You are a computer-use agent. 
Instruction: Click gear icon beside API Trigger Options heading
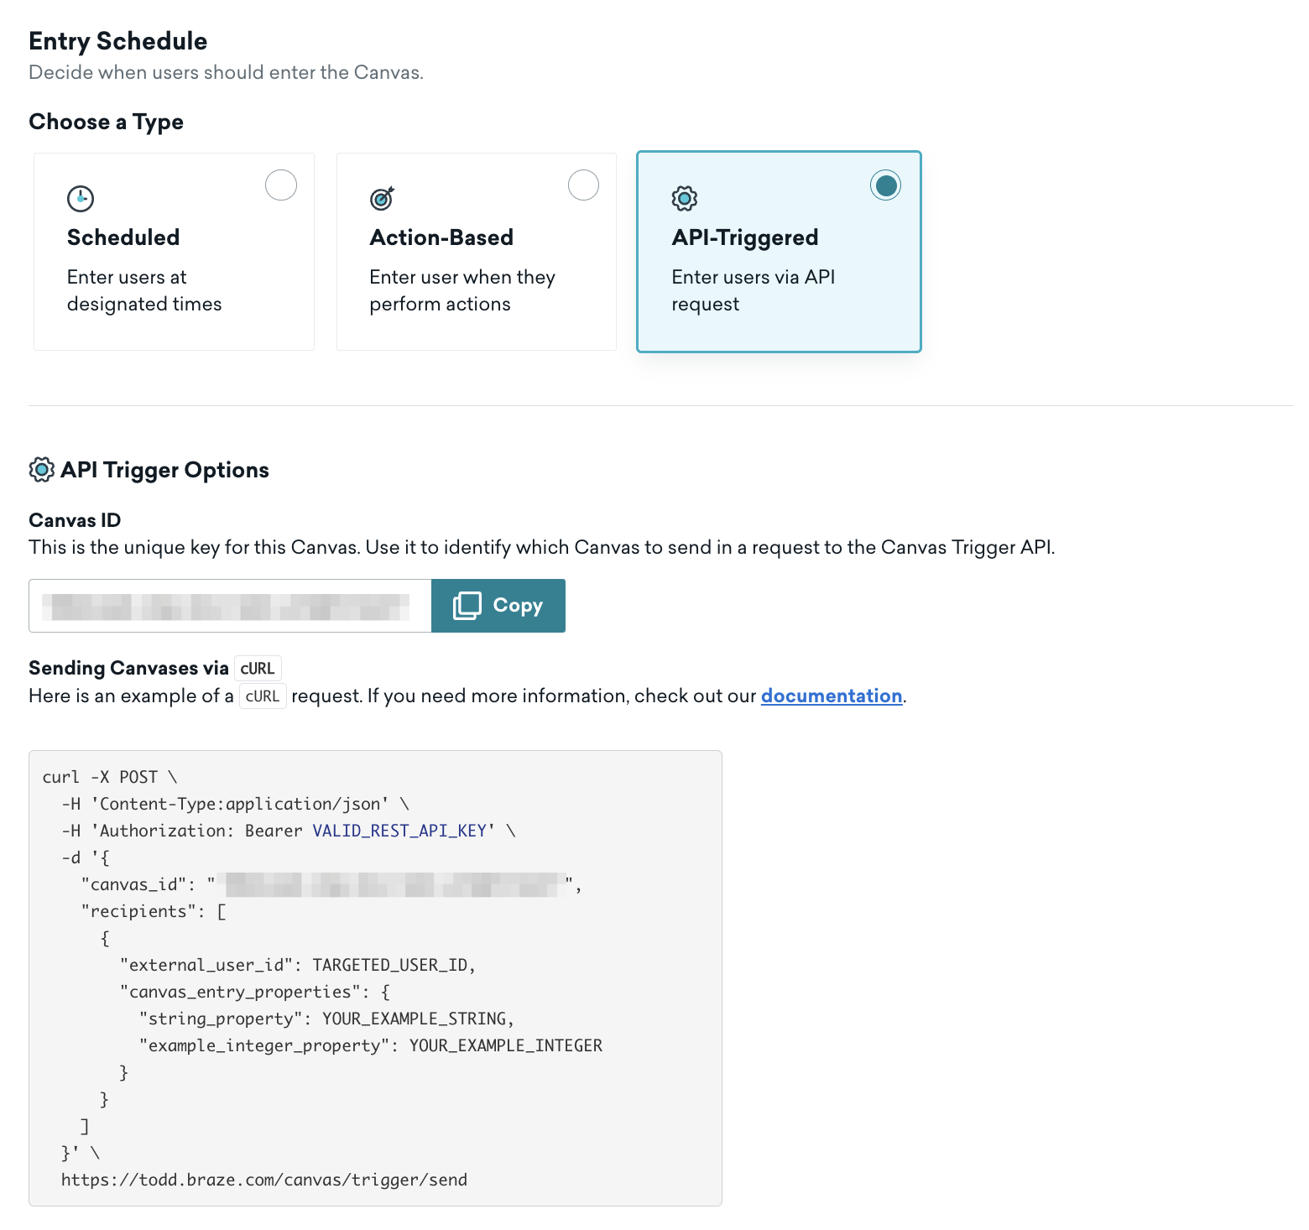click(42, 470)
